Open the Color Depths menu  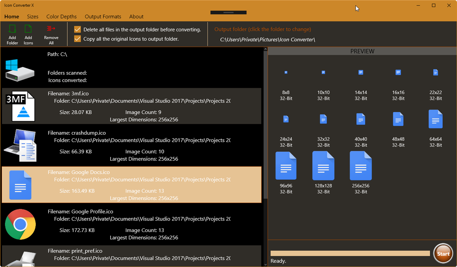pyautogui.click(x=62, y=16)
